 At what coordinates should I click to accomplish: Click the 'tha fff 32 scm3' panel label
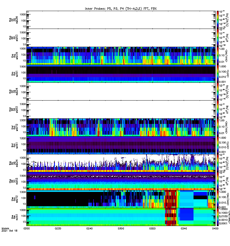(13, 38)
